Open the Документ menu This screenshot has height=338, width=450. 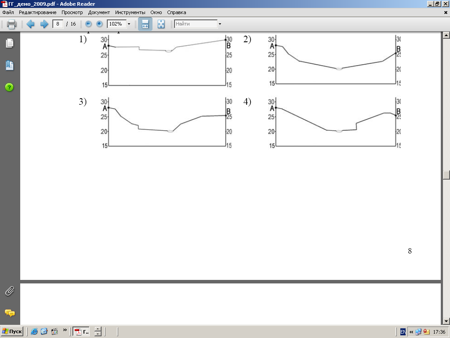(x=99, y=12)
